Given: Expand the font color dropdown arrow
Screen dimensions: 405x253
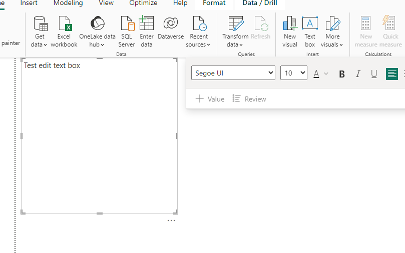Looking at the screenshot, I should tap(326, 74).
